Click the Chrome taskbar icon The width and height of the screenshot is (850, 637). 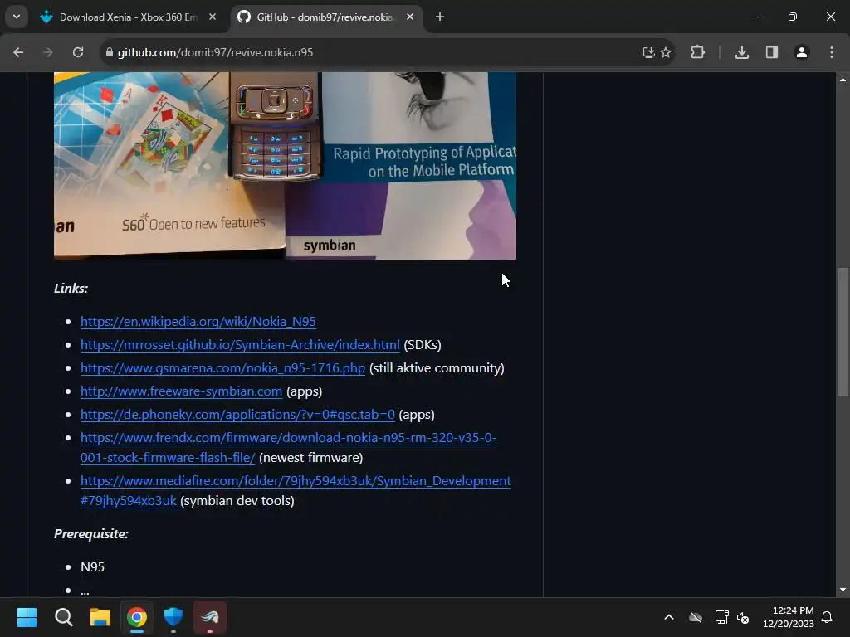coord(137,617)
